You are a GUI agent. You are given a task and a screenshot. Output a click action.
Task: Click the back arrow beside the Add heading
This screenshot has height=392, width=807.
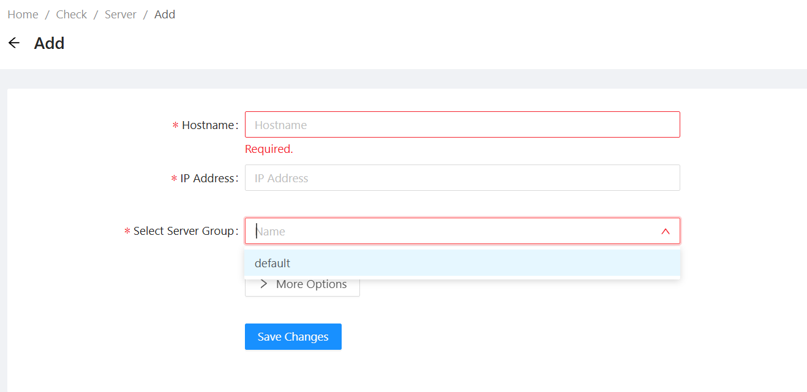[13, 43]
